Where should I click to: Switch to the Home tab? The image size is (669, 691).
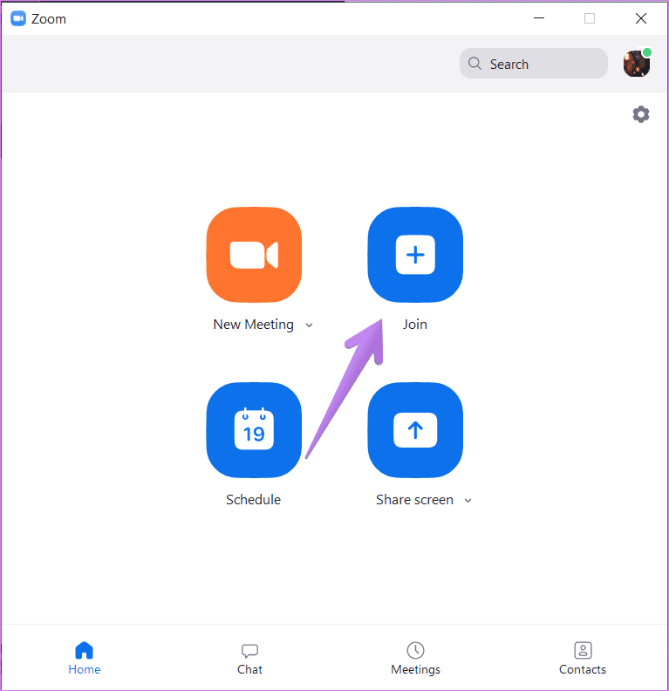[84, 659]
